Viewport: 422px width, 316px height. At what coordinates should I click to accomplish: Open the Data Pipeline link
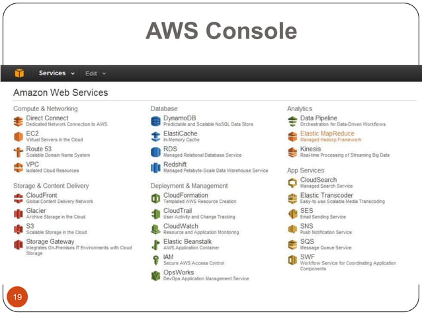tap(319, 118)
